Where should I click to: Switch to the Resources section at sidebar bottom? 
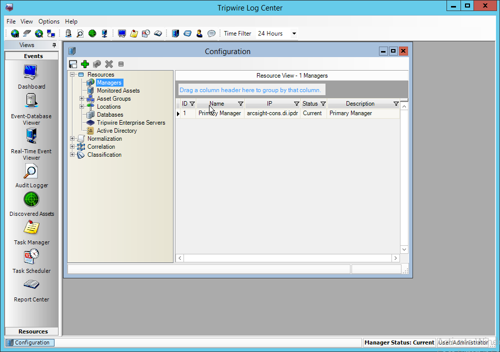click(x=31, y=331)
